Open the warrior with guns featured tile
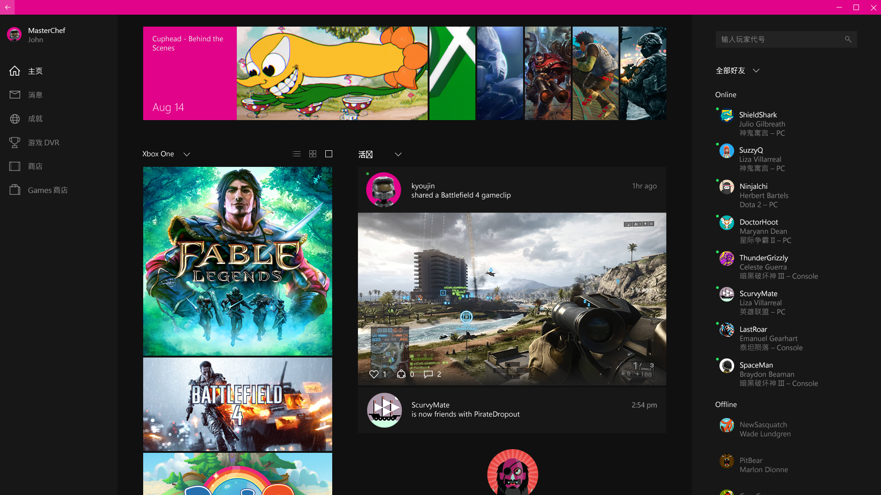881x495 pixels. 548,73
